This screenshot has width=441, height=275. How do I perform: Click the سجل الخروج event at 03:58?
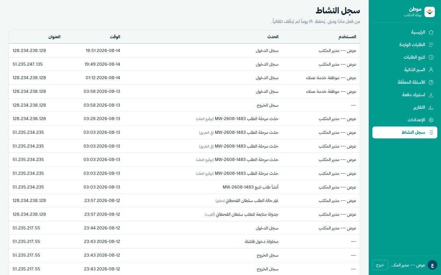pos(267,105)
